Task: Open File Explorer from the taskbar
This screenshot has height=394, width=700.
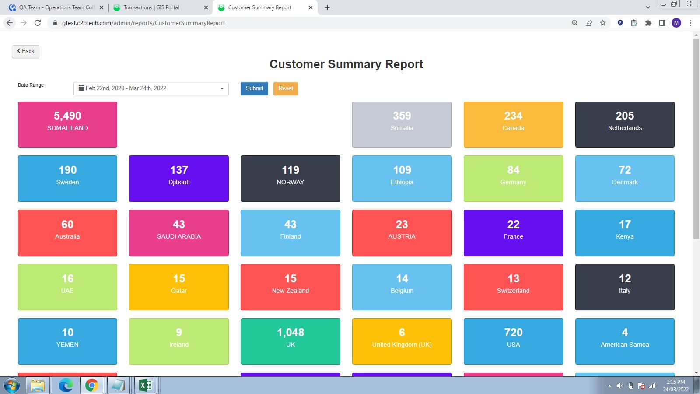Action: 38,386
